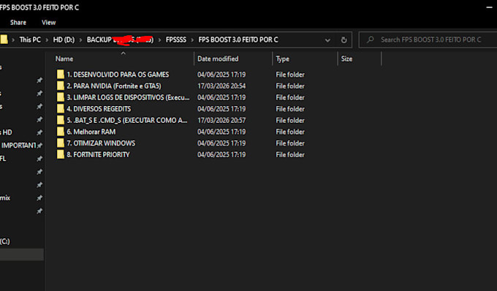Select folder icon of 5. .BAT_S E .CMD_S
The width and height of the screenshot is (497, 291).
tap(60, 120)
